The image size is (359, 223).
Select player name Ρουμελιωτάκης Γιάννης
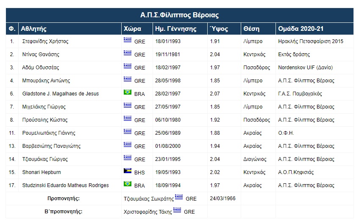49,133
